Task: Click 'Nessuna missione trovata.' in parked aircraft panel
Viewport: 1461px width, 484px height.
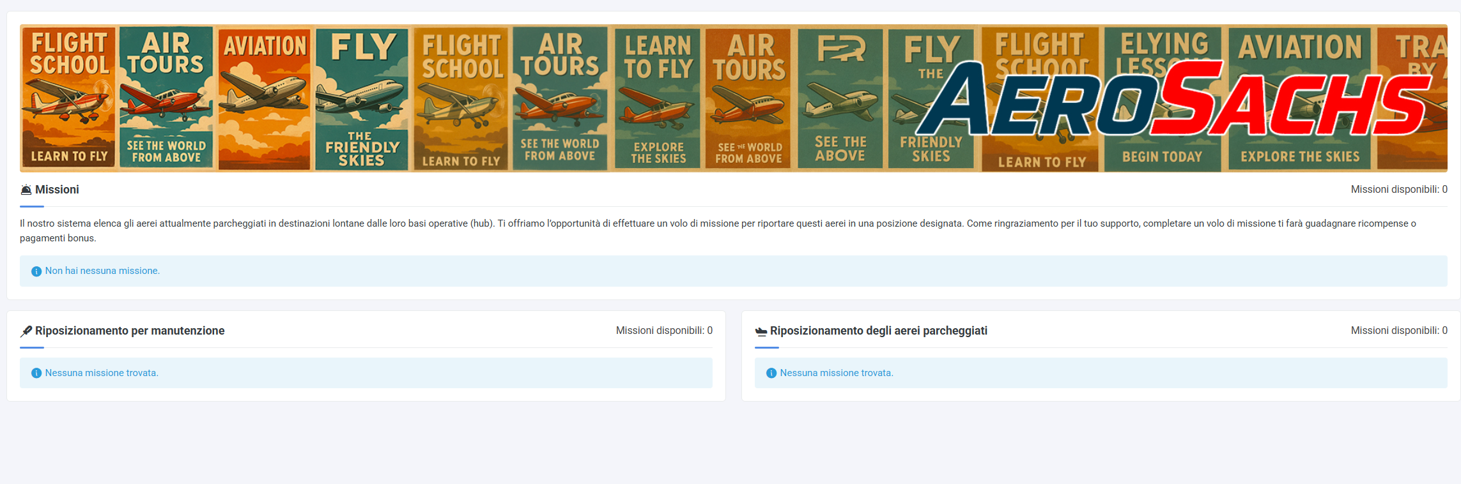Action: [836, 373]
